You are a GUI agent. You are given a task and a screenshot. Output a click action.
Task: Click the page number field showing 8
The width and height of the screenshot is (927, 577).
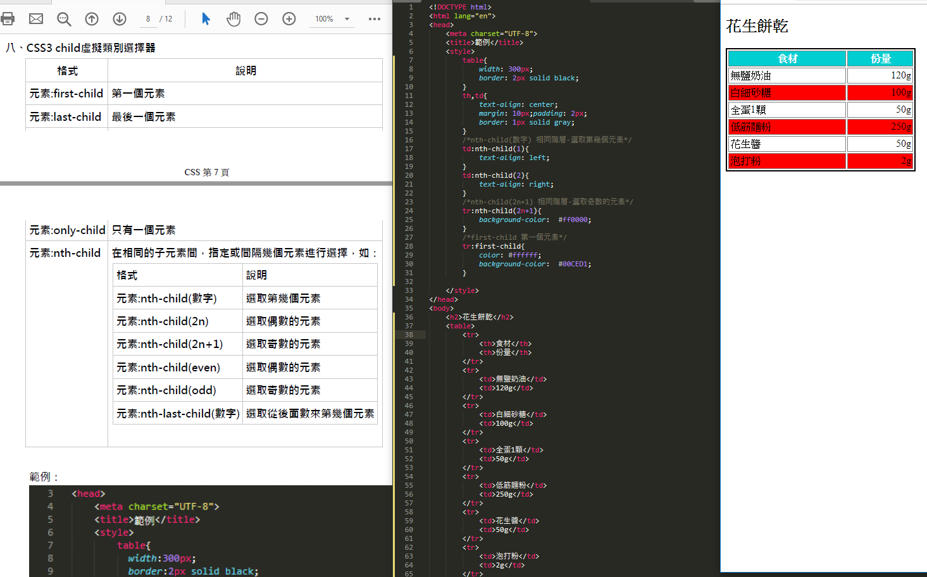pos(148,19)
